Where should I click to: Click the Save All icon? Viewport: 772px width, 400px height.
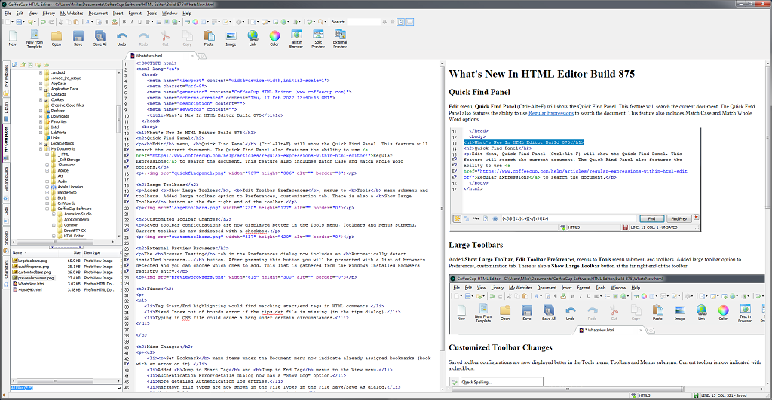click(100, 38)
